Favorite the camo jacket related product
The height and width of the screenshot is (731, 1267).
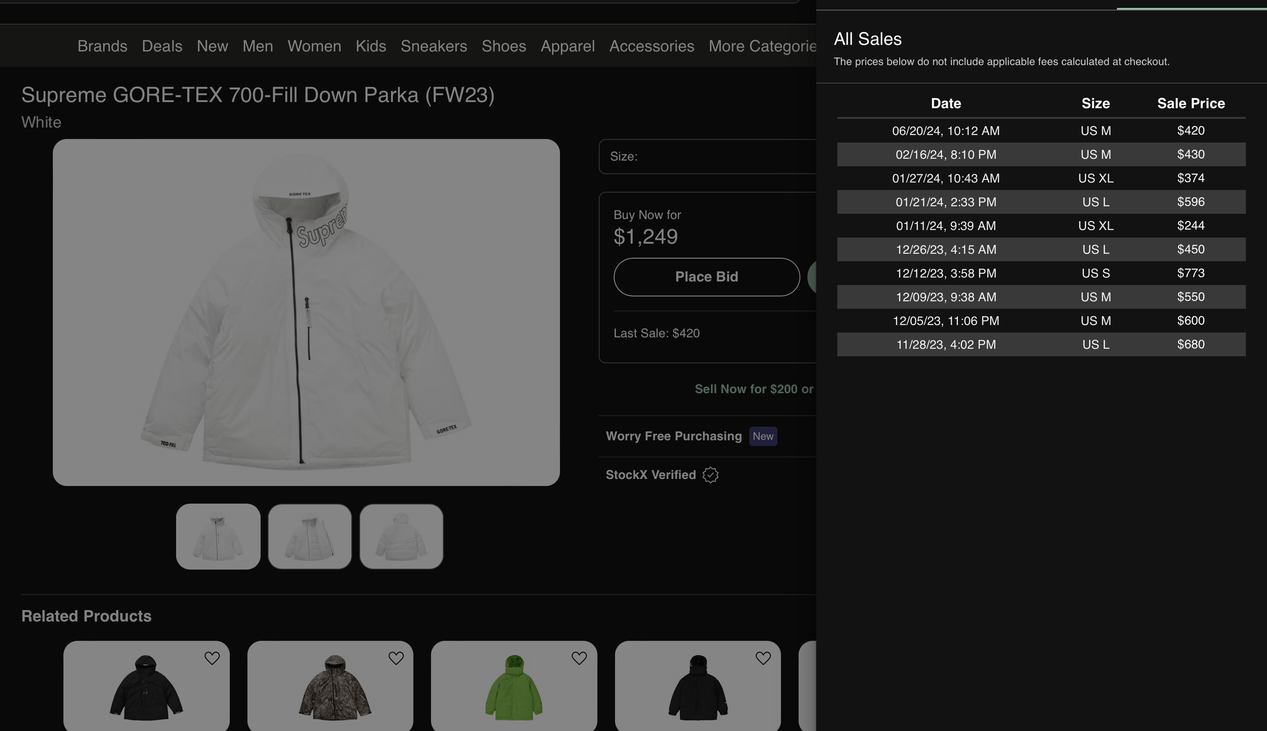(x=396, y=658)
